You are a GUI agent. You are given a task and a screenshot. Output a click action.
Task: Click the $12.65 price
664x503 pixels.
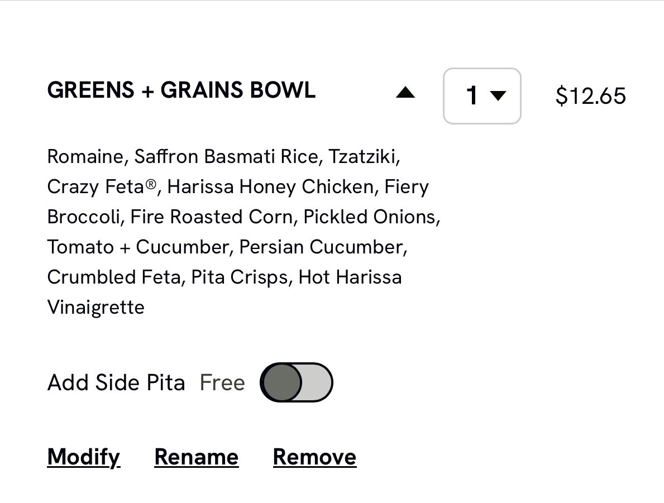[590, 96]
